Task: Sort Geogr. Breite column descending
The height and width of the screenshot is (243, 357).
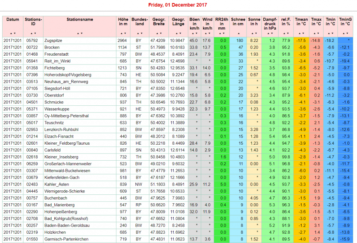Action: pyautogui.click(x=161, y=33)
